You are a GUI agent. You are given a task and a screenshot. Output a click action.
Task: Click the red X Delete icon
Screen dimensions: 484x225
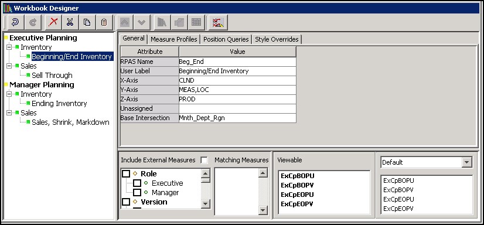tap(53, 22)
